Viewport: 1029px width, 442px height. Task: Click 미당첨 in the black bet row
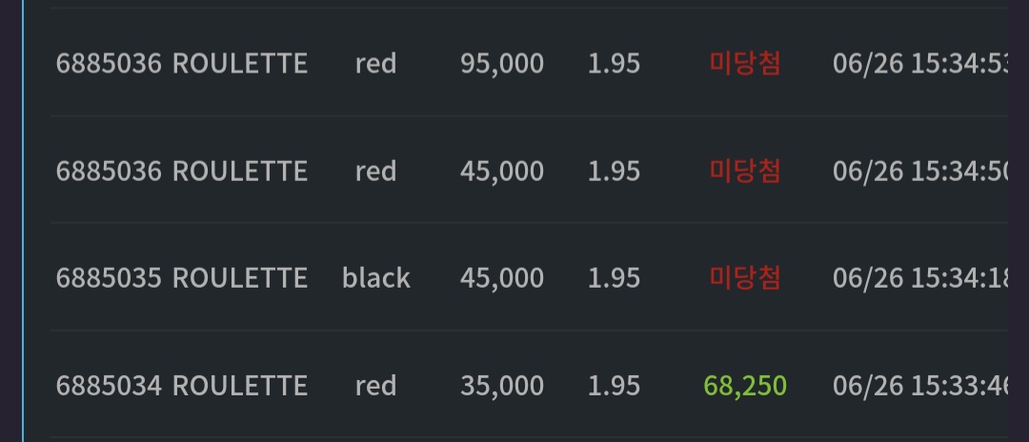tap(745, 277)
